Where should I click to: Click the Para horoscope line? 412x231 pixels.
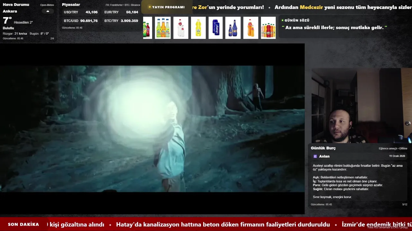click(x=348, y=185)
